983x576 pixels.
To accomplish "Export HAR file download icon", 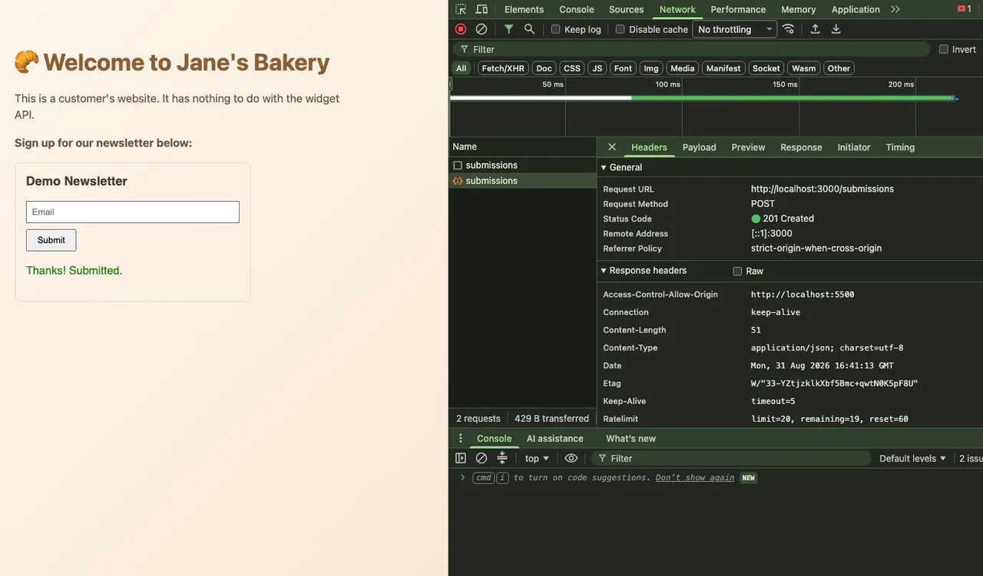I will click(x=836, y=29).
